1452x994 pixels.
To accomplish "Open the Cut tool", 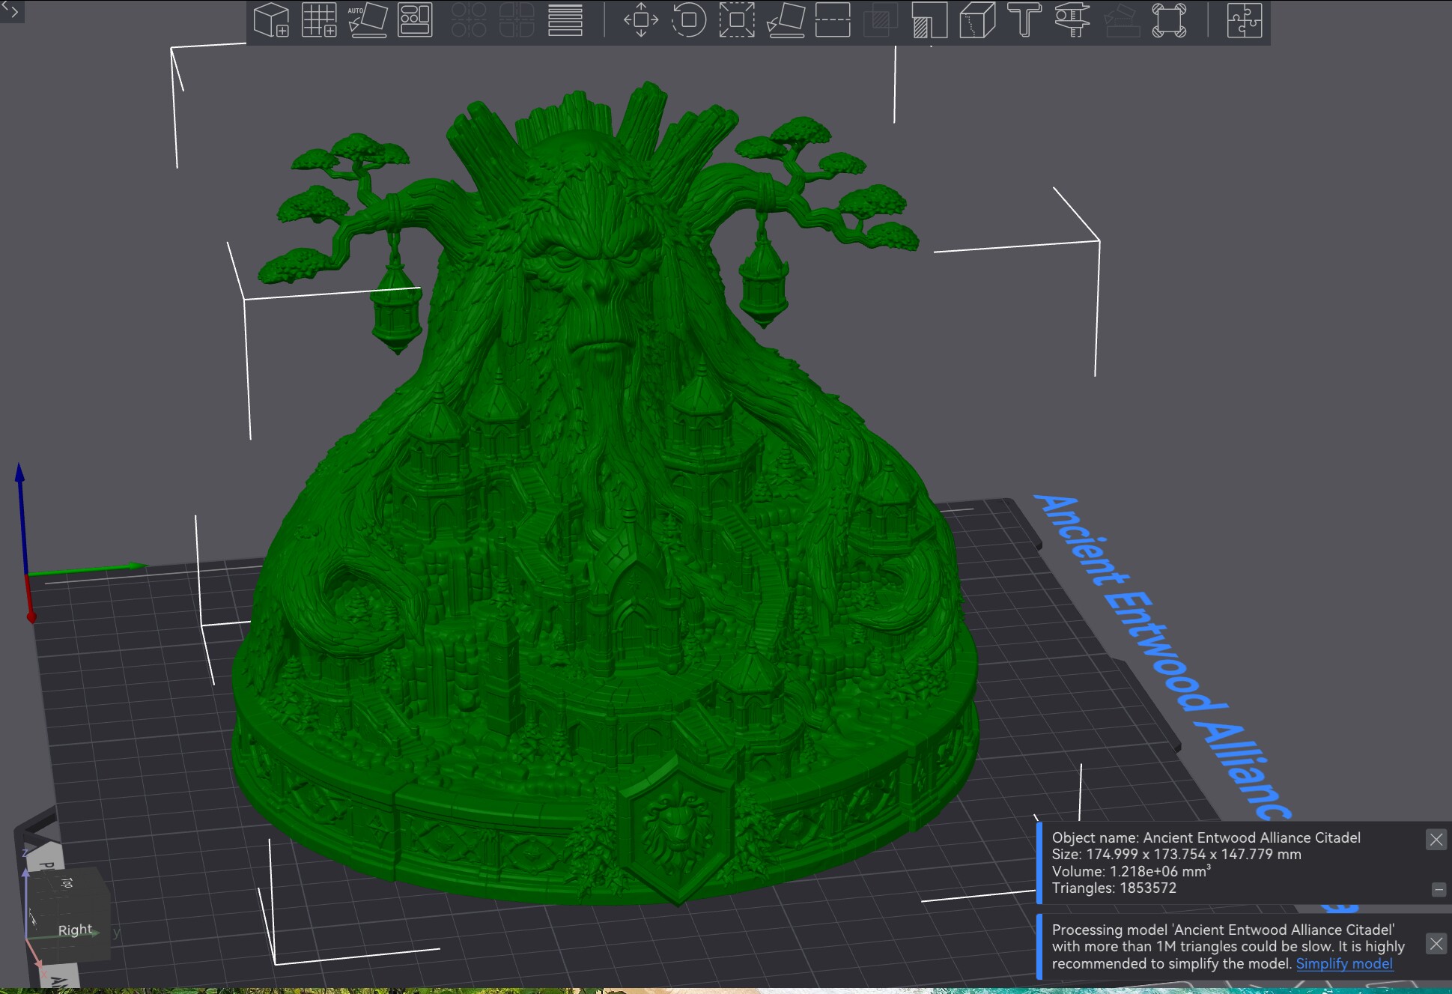I will click(833, 20).
